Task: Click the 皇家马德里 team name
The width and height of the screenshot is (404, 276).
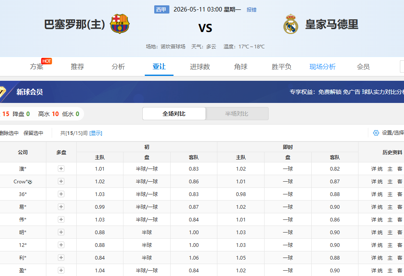Action: pos(331,25)
